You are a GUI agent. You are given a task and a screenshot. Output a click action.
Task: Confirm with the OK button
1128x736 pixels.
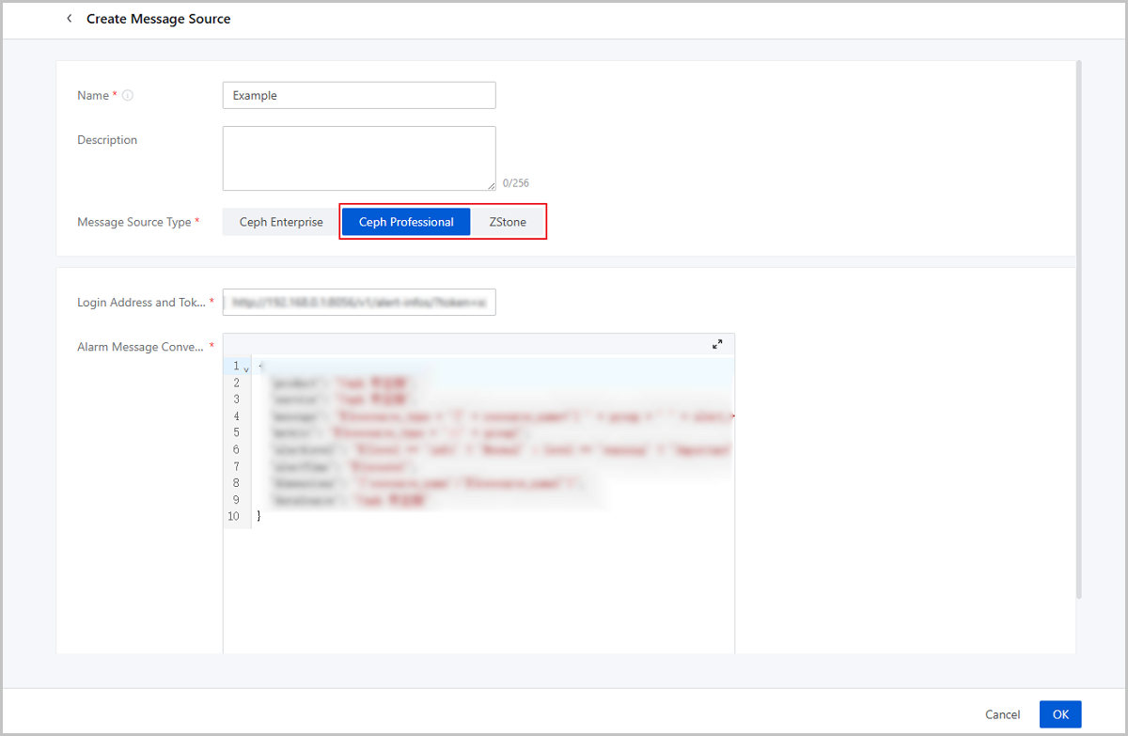(1060, 714)
